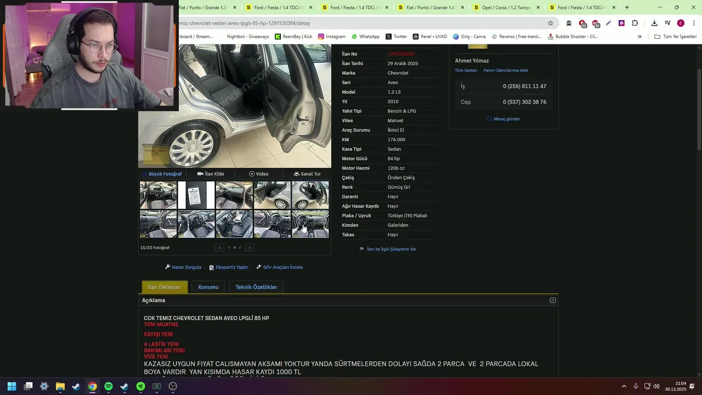Image resolution: width=702 pixels, height=395 pixels.
Task: Open the volume control in system tray
Action: pyautogui.click(x=656, y=386)
